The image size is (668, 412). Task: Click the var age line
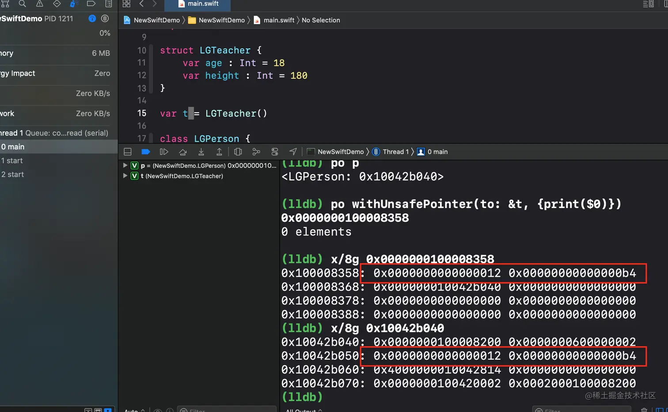pyautogui.click(x=234, y=63)
